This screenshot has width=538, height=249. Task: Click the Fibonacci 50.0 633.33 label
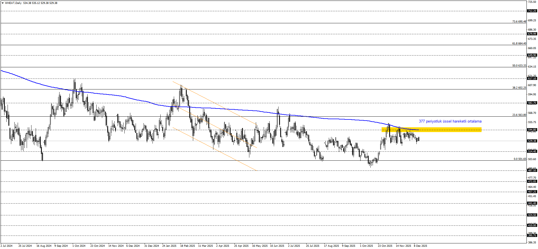(519, 66)
